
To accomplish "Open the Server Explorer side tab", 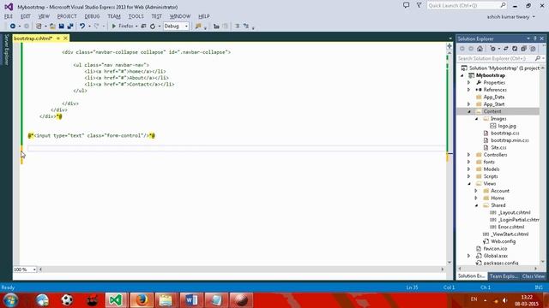I will coord(6,50).
